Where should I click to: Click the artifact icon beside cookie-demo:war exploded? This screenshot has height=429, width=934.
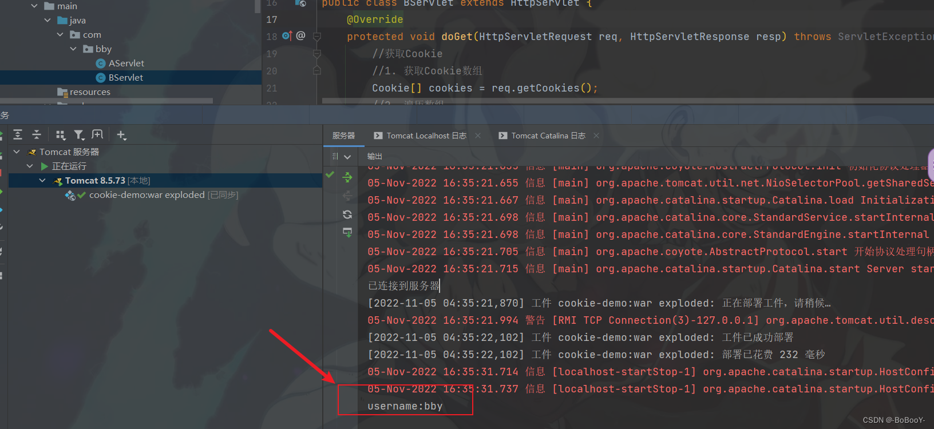[70, 195]
